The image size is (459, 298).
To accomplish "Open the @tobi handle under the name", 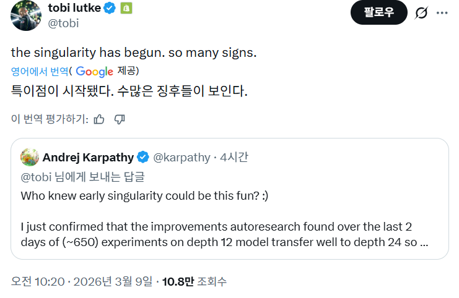I will 63,23.
